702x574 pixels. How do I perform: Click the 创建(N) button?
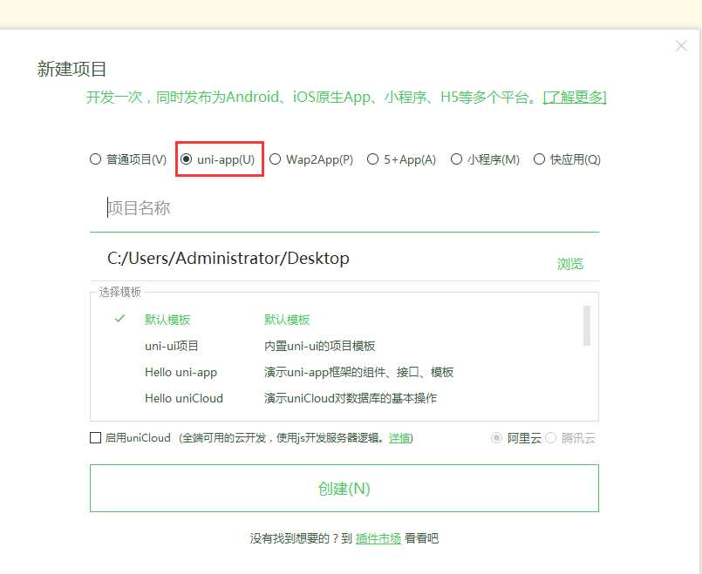[x=344, y=488]
